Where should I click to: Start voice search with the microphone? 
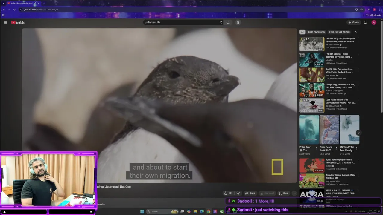coord(238,22)
